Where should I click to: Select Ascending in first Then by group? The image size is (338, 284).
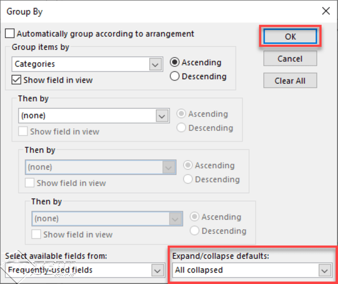(x=181, y=113)
